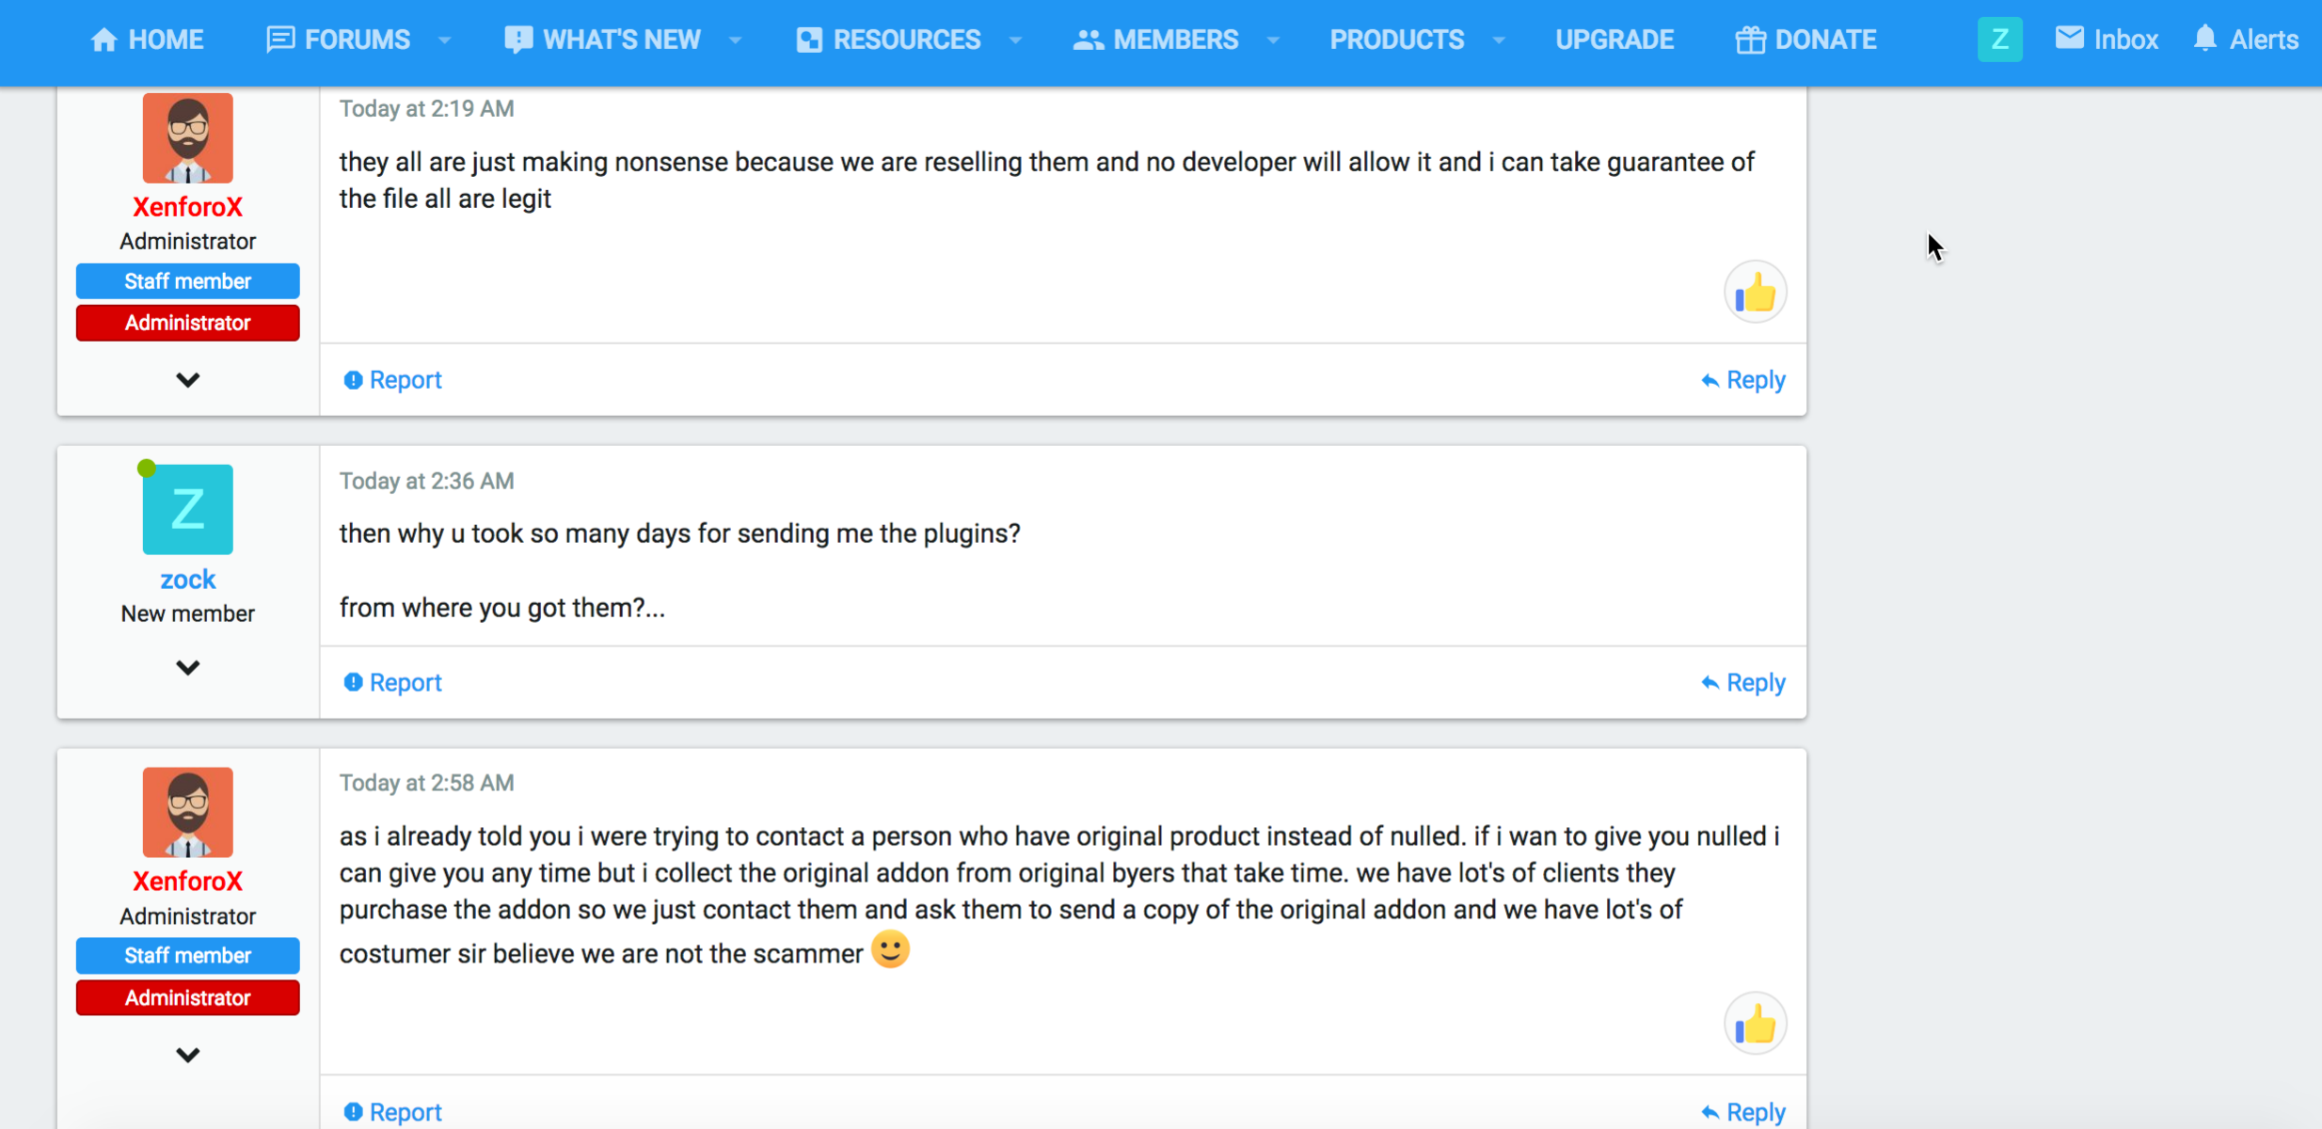Open the Forums dropdown arrow
Screen dimensions: 2322x1129
tap(445, 40)
